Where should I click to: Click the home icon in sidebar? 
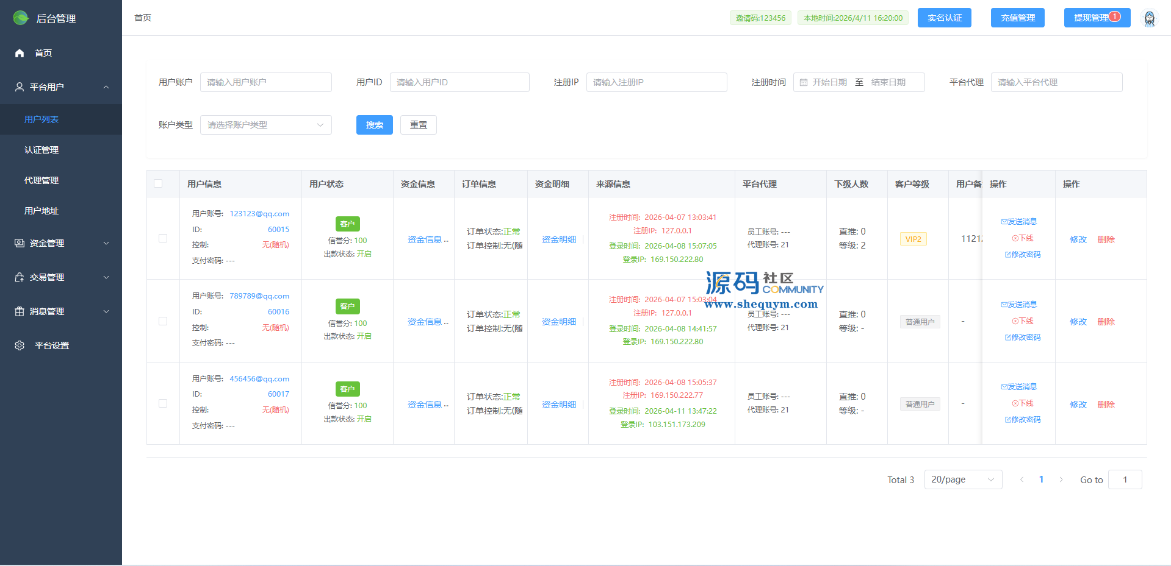(20, 53)
